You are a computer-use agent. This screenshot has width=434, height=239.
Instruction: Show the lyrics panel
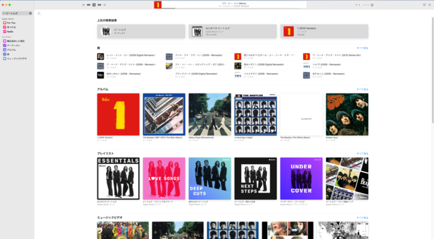click(424, 5)
